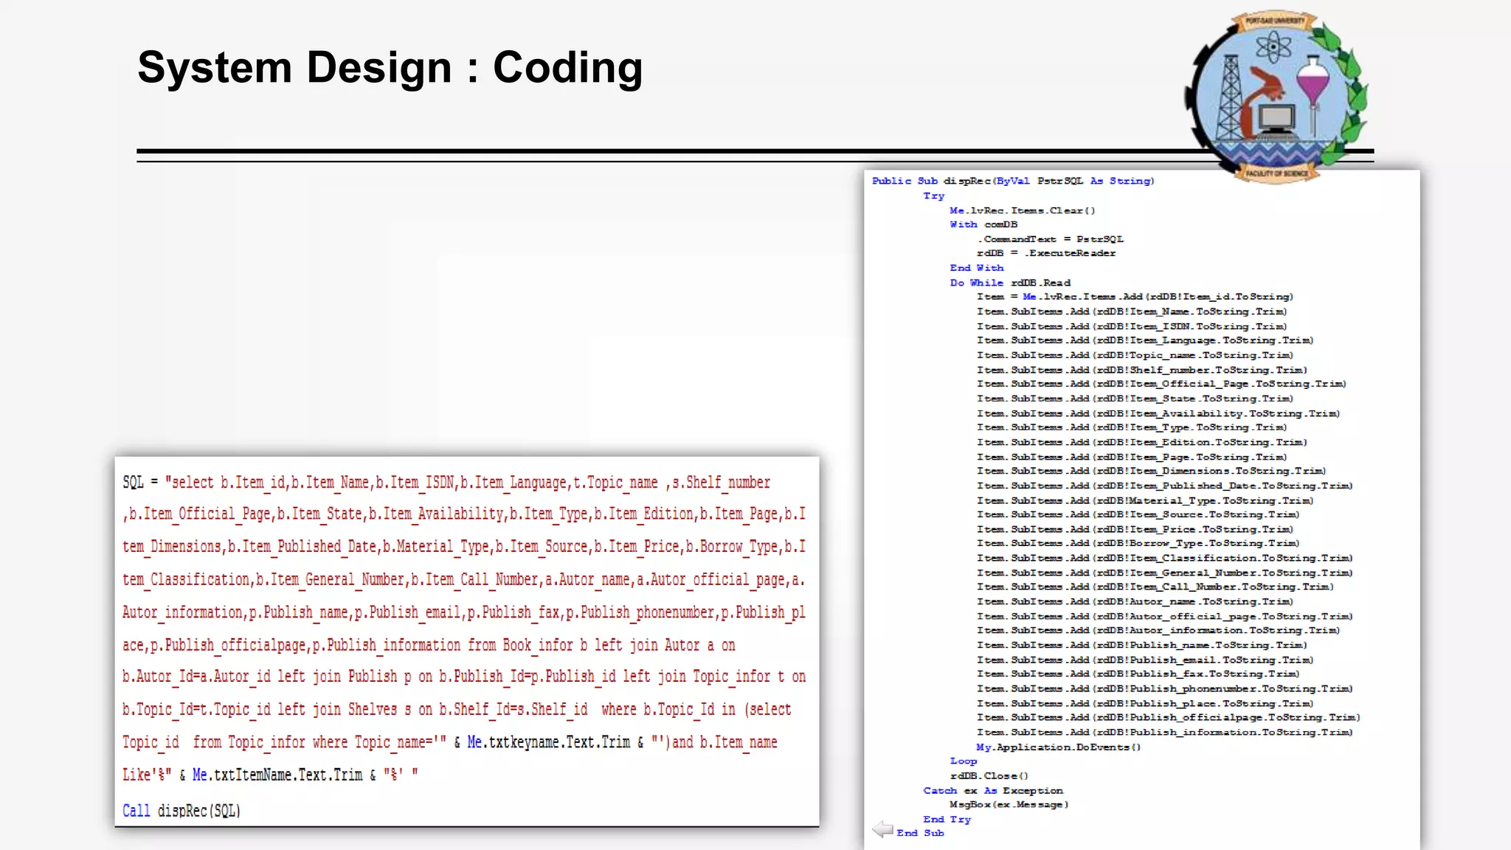Click the 'End With' line
Image resolution: width=1511 pixels, height=850 pixels.
pos(976,268)
